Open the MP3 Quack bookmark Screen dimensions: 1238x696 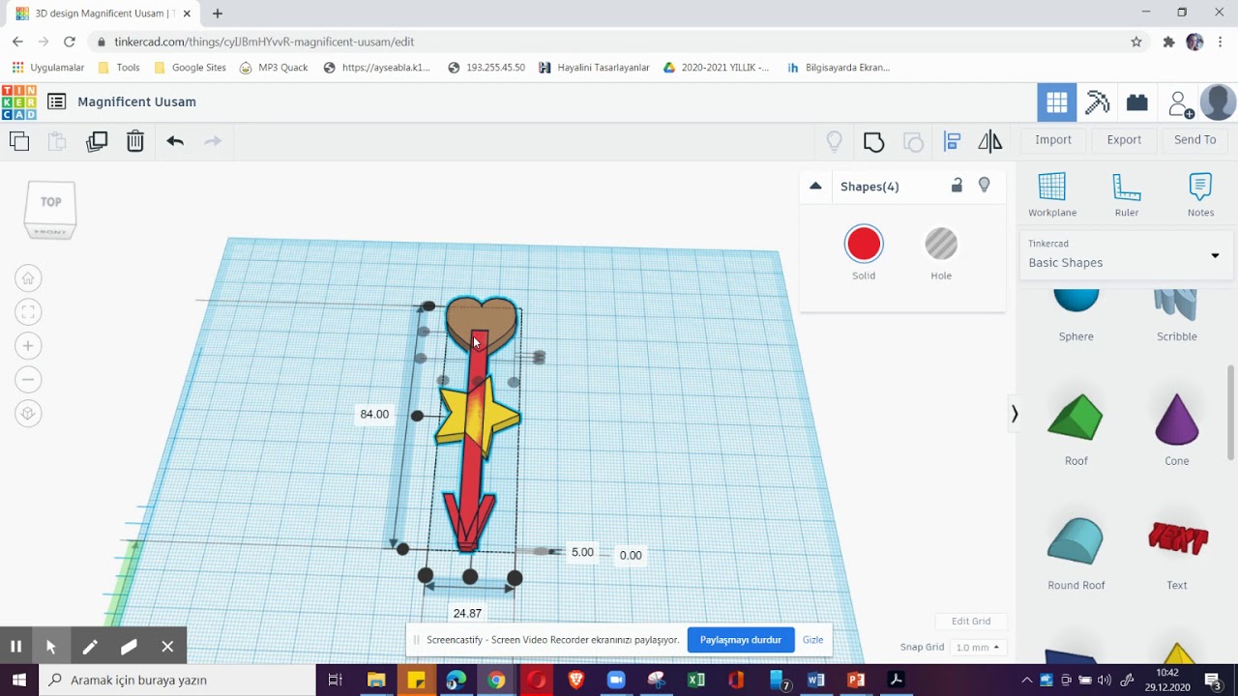click(274, 68)
